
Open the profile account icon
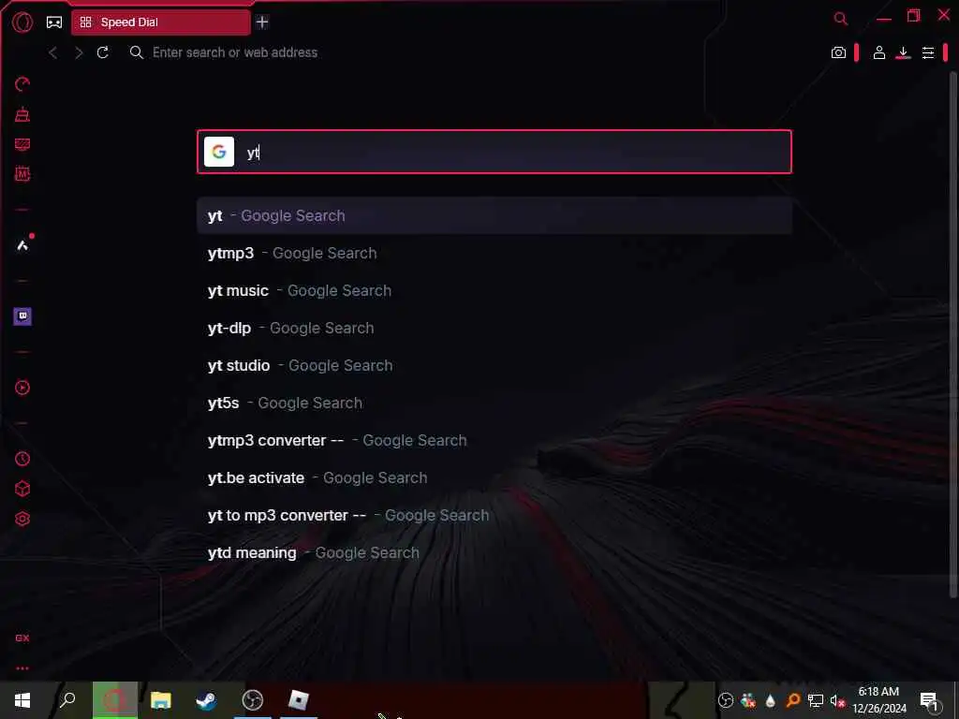(878, 52)
